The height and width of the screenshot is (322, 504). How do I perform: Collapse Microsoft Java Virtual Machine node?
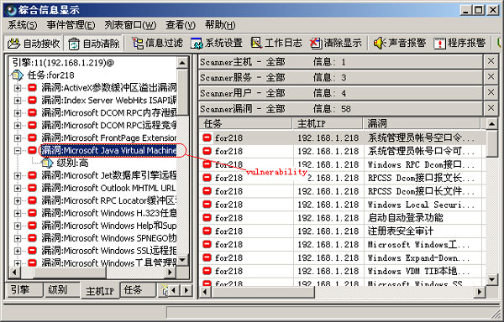[x=18, y=150]
